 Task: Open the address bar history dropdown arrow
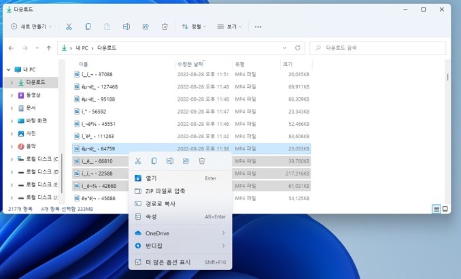click(x=284, y=48)
